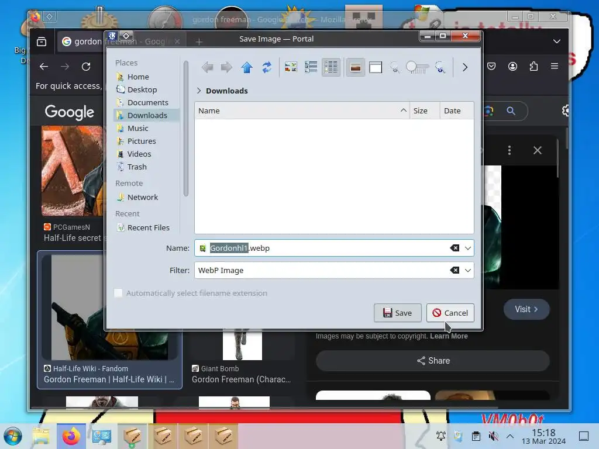This screenshot has width=599, height=449.
Task: Sort files by Size column header
Action: pyautogui.click(x=425, y=110)
